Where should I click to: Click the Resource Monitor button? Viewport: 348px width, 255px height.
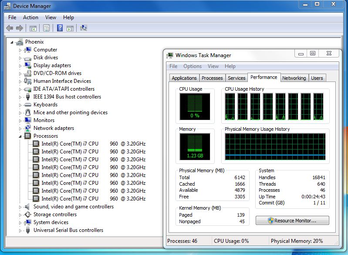(292, 221)
